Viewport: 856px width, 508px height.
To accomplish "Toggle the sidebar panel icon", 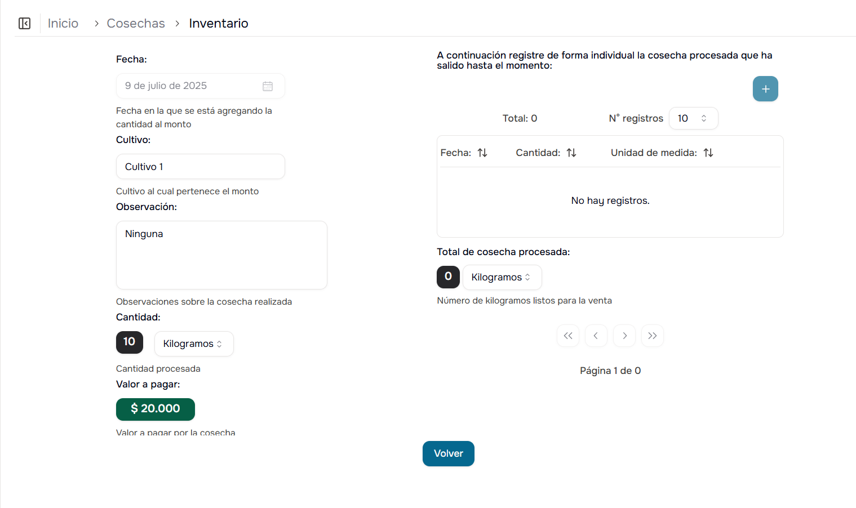I will coord(24,23).
